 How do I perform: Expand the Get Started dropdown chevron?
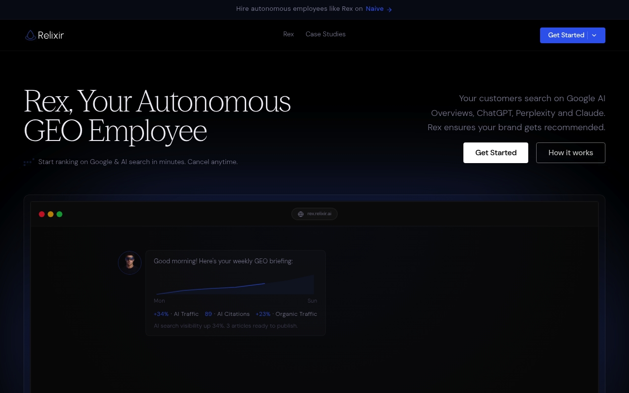pyautogui.click(x=594, y=35)
